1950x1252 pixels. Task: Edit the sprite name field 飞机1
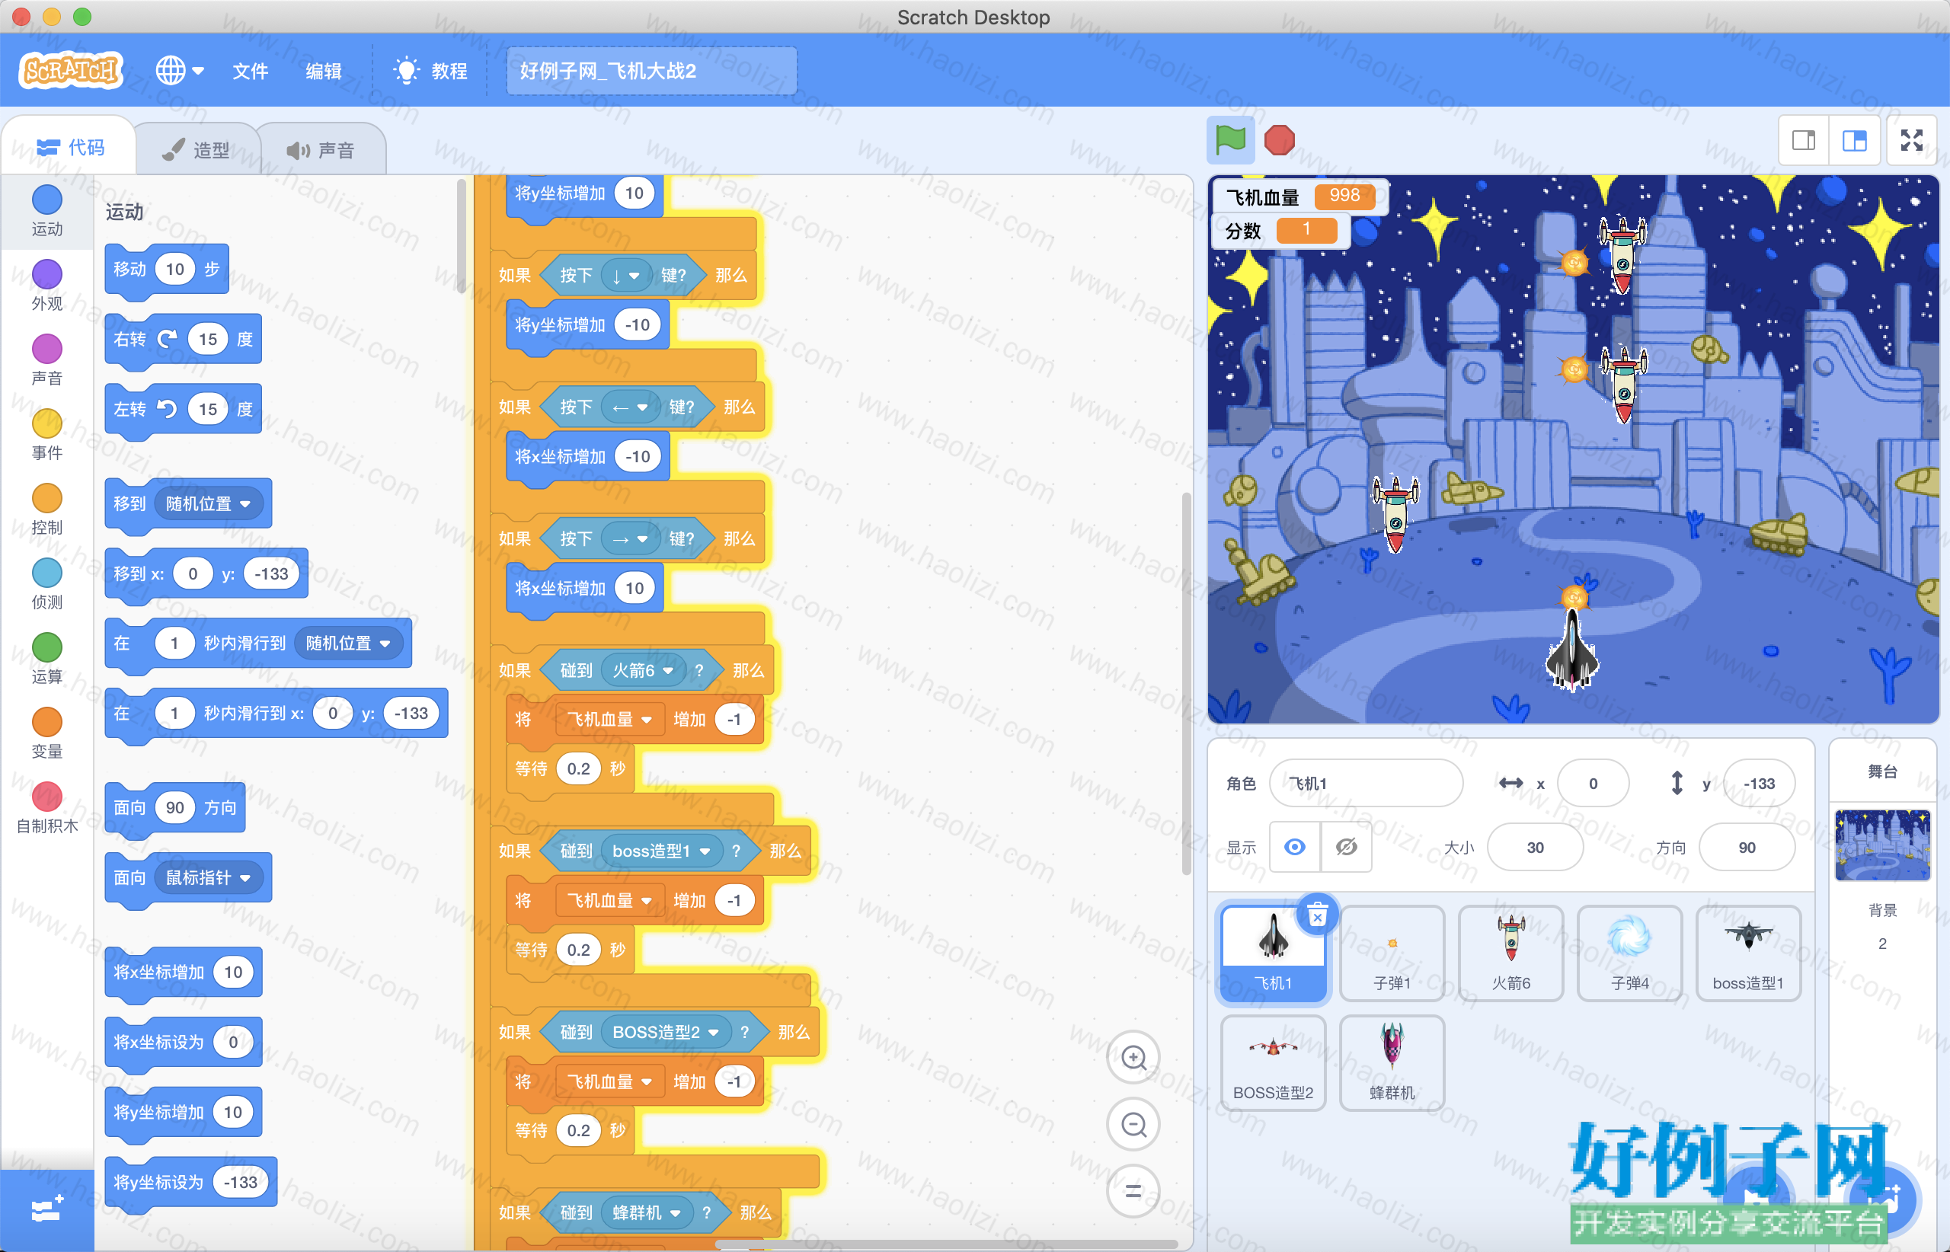point(1365,783)
